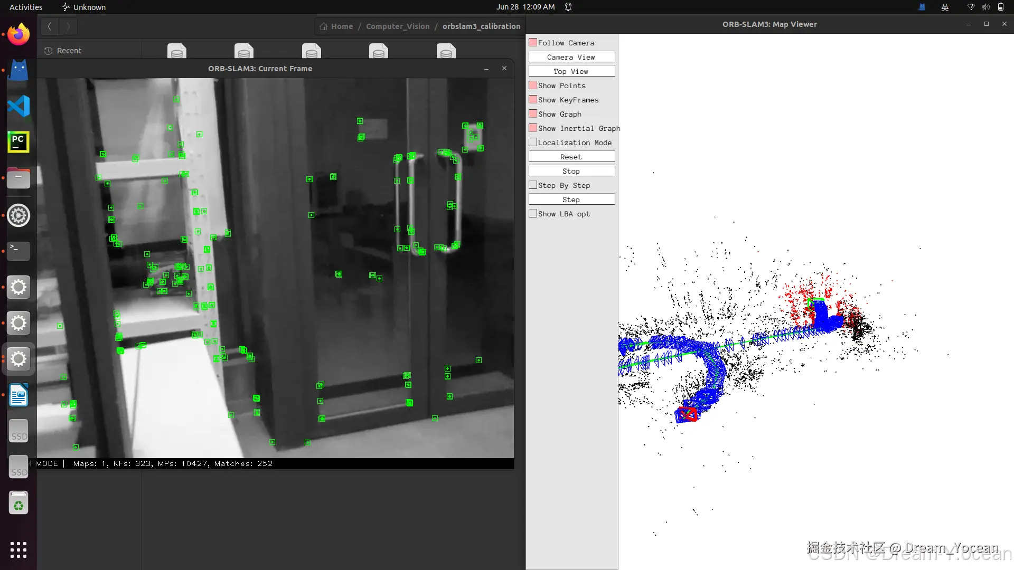Enable Localization Mode checkbox
Image resolution: width=1014 pixels, height=570 pixels.
tap(533, 142)
